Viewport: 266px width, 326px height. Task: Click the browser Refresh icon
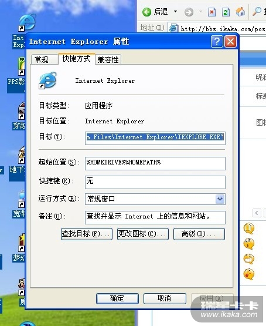tap(226, 12)
